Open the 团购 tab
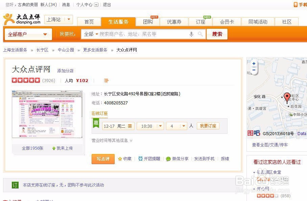This screenshot has height=201, width=307. click(148, 22)
